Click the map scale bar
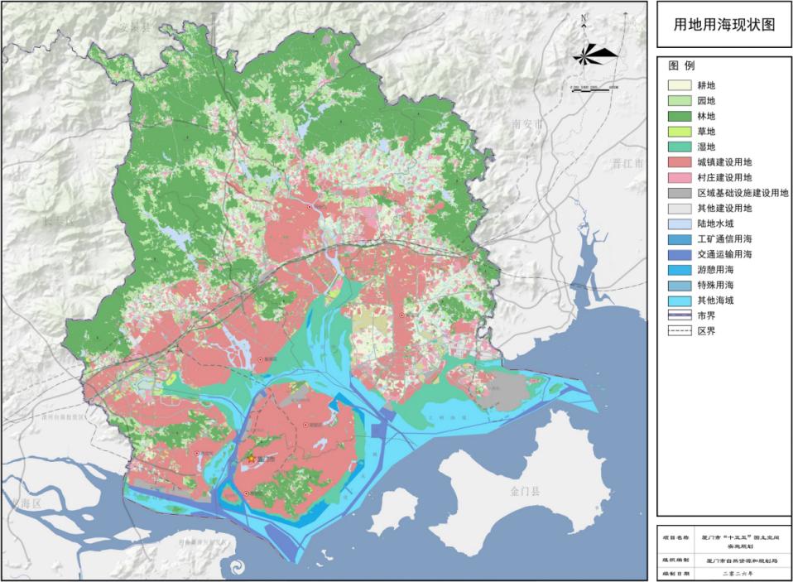The height and width of the screenshot is (582, 793). point(594,88)
